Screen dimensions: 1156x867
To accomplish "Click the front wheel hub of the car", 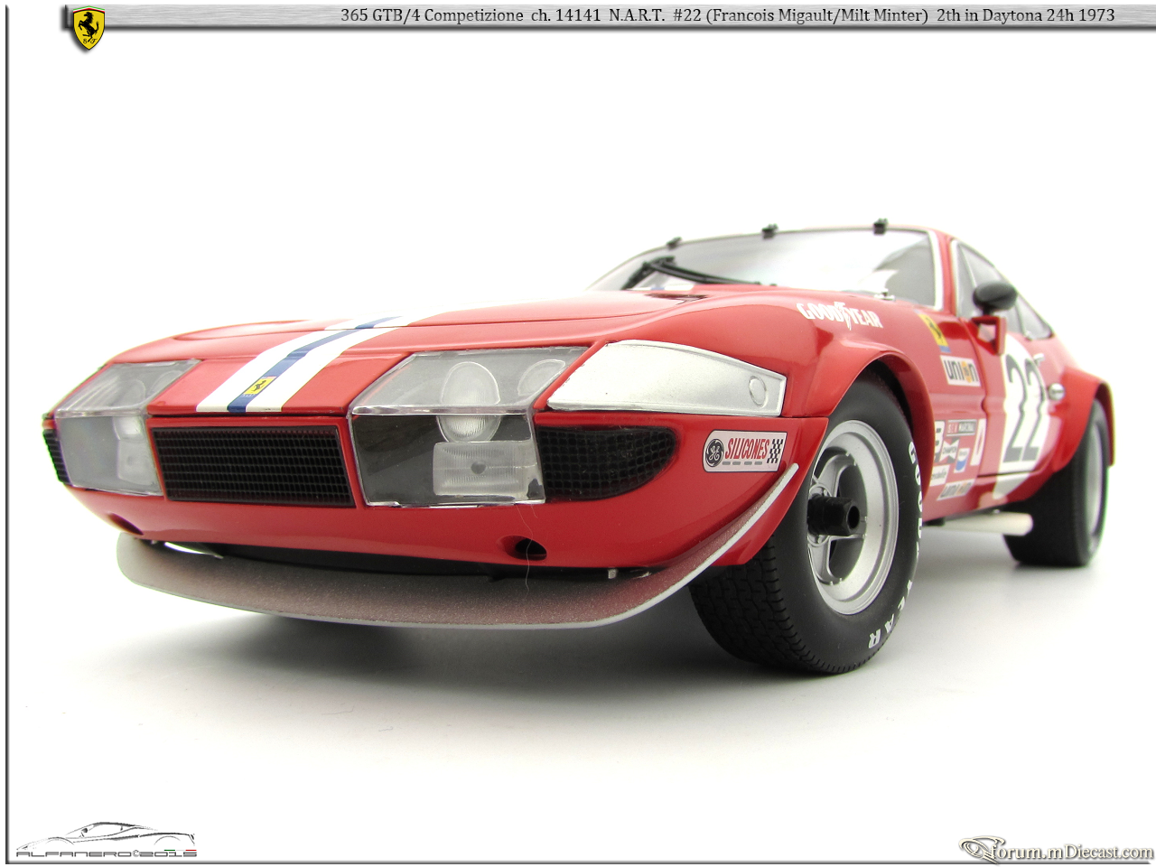I will 833,517.
